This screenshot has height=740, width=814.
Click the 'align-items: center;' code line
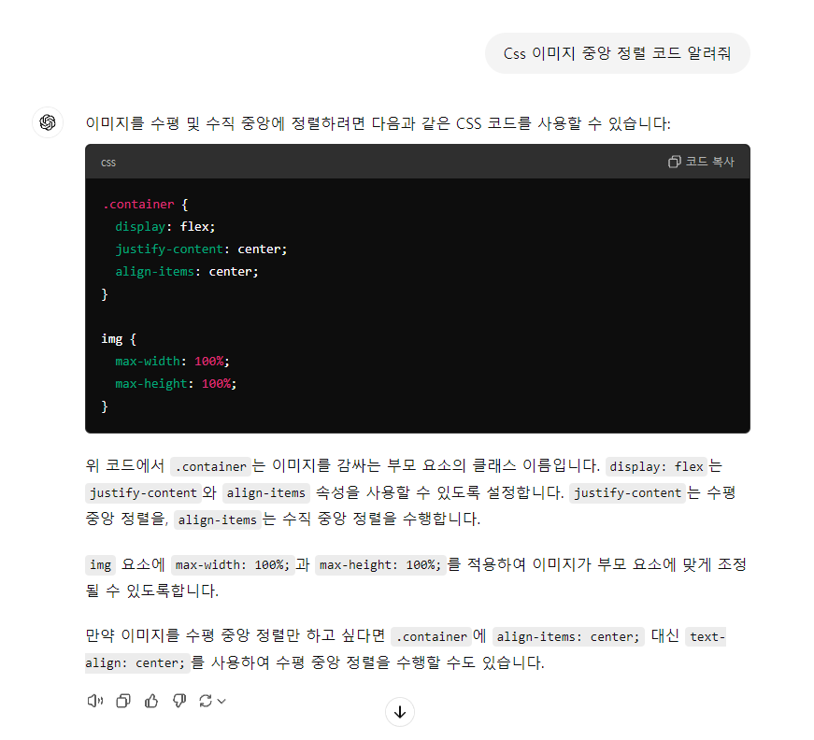186,271
